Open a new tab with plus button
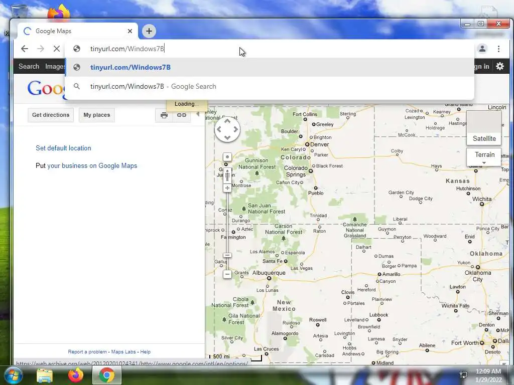The height and width of the screenshot is (385, 514). pos(149,31)
